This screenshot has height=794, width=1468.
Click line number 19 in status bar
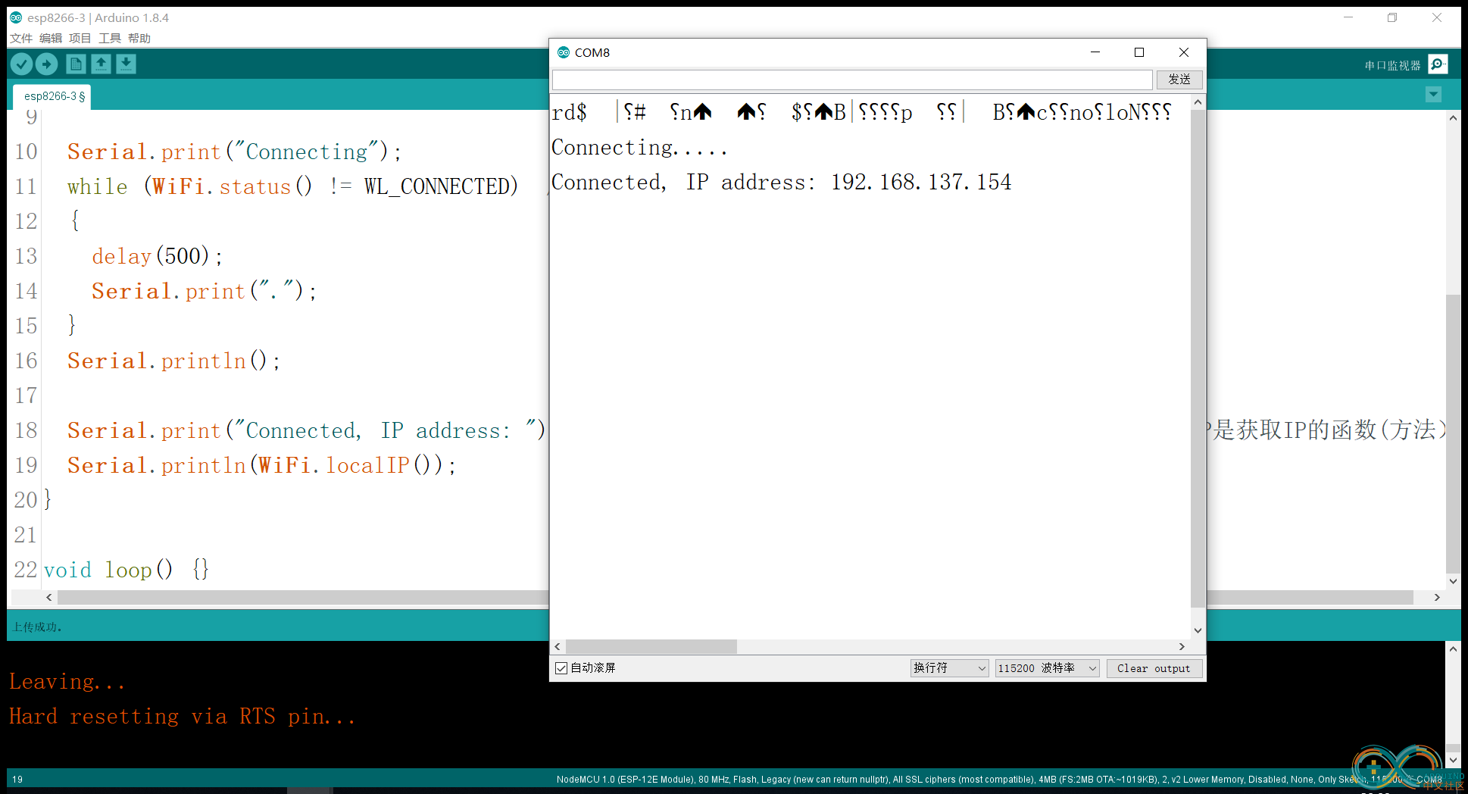[x=17, y=780]
